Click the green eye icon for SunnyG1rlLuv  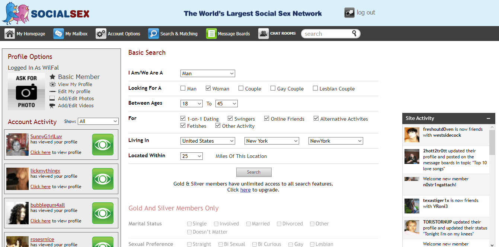pos(103,145)
